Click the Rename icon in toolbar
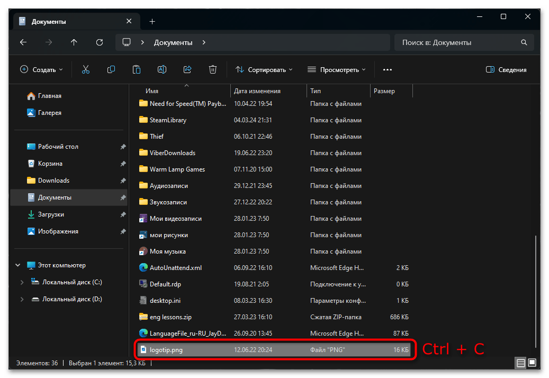549x378 pixels. [162, 69]
